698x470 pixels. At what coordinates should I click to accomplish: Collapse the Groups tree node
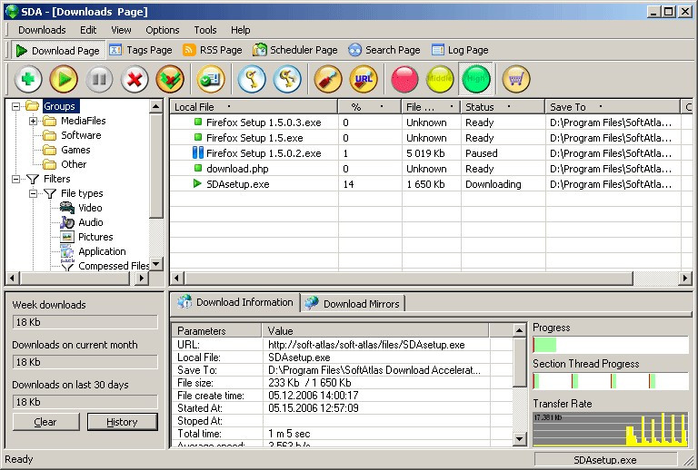click(16, 106)
